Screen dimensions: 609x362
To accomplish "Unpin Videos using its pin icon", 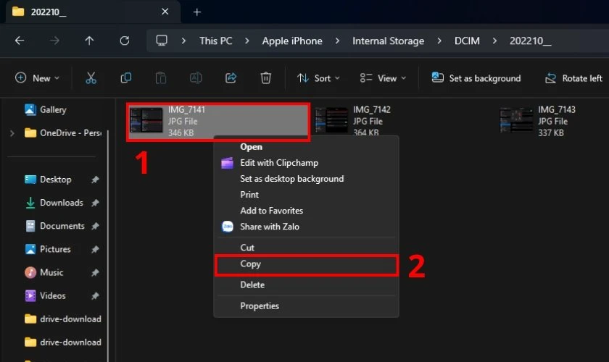I will 95,295.
